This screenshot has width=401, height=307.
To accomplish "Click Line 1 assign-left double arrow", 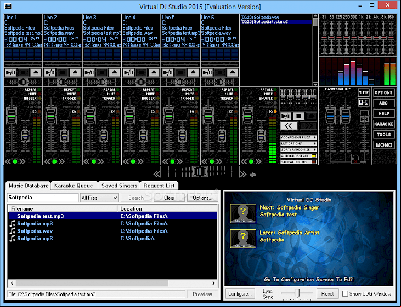I will click(8, 161).
